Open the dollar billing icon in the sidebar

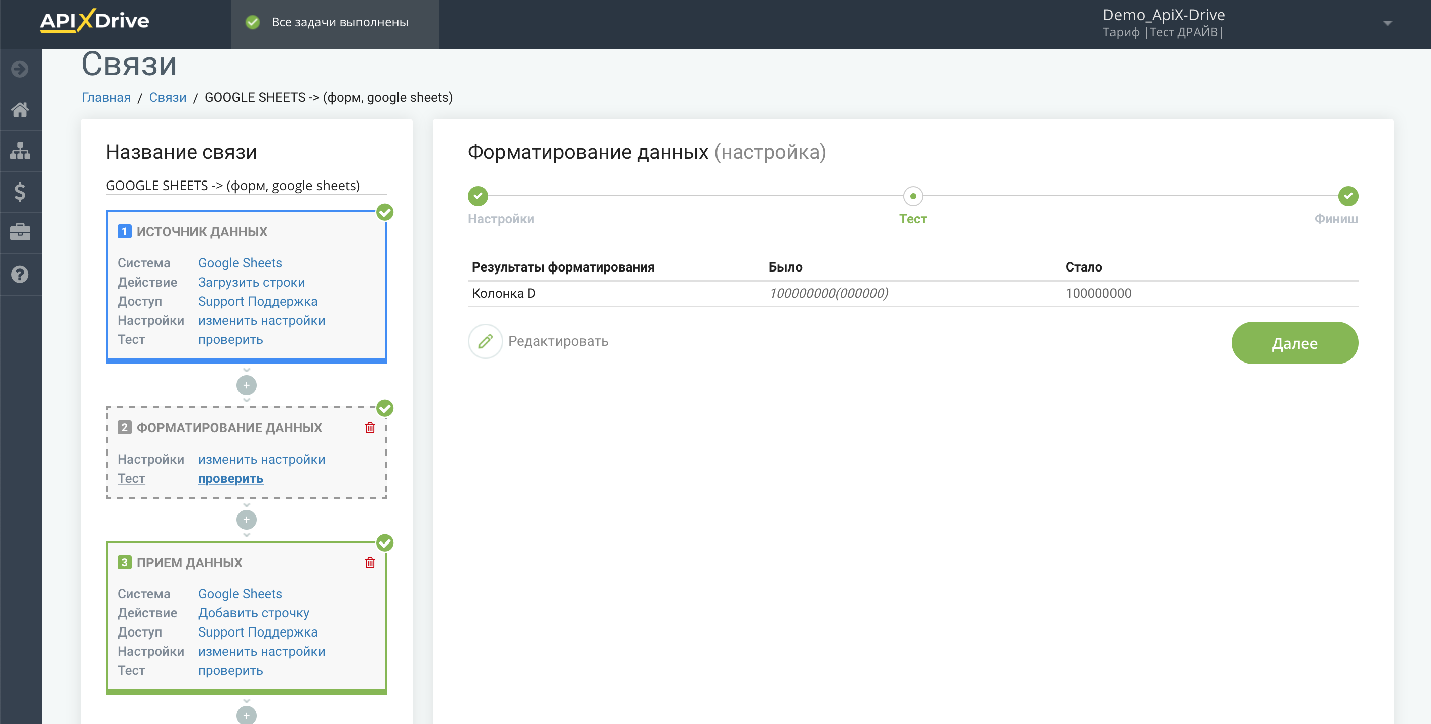(20, 192)
